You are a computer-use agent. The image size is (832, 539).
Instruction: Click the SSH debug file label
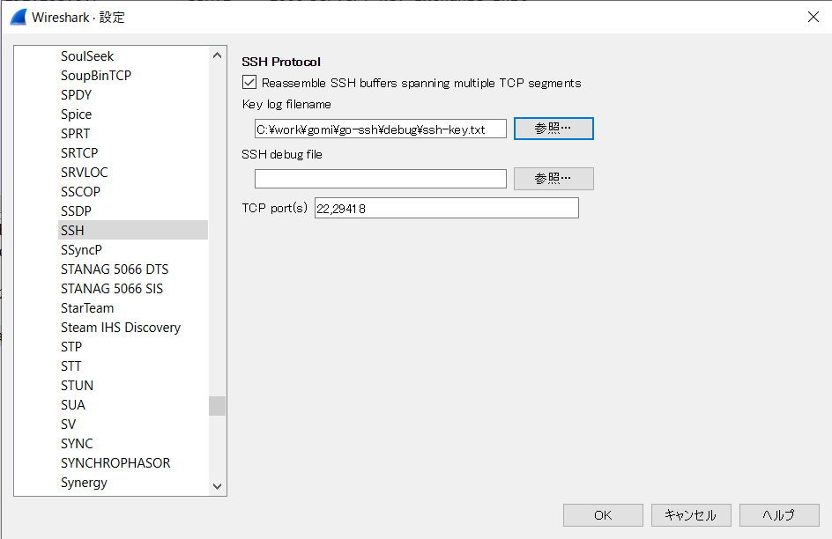coord(282,154)
